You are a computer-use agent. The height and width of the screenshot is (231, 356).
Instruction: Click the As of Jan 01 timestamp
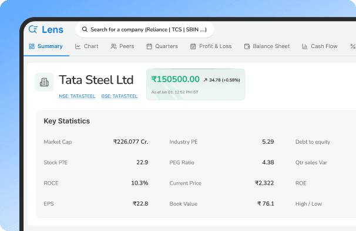[175, 92]
